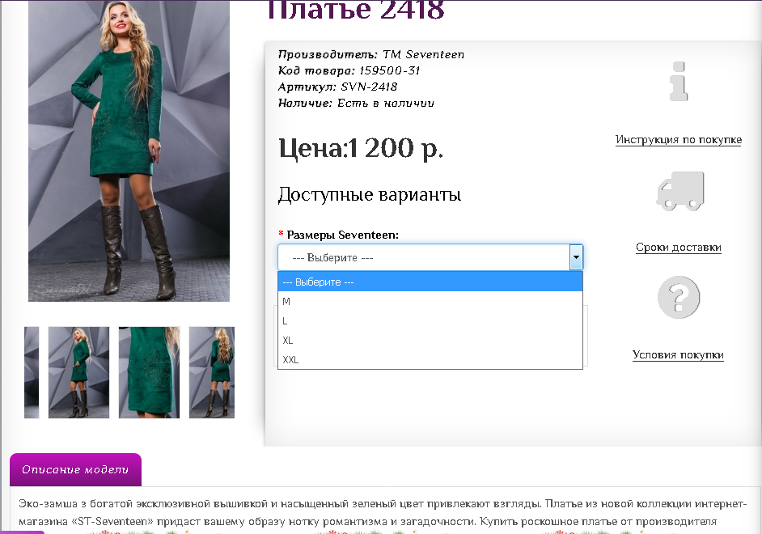Open the full-length front view thumbnail
Viewport: 762px width, 534px height.
click(x=78, y=372)
